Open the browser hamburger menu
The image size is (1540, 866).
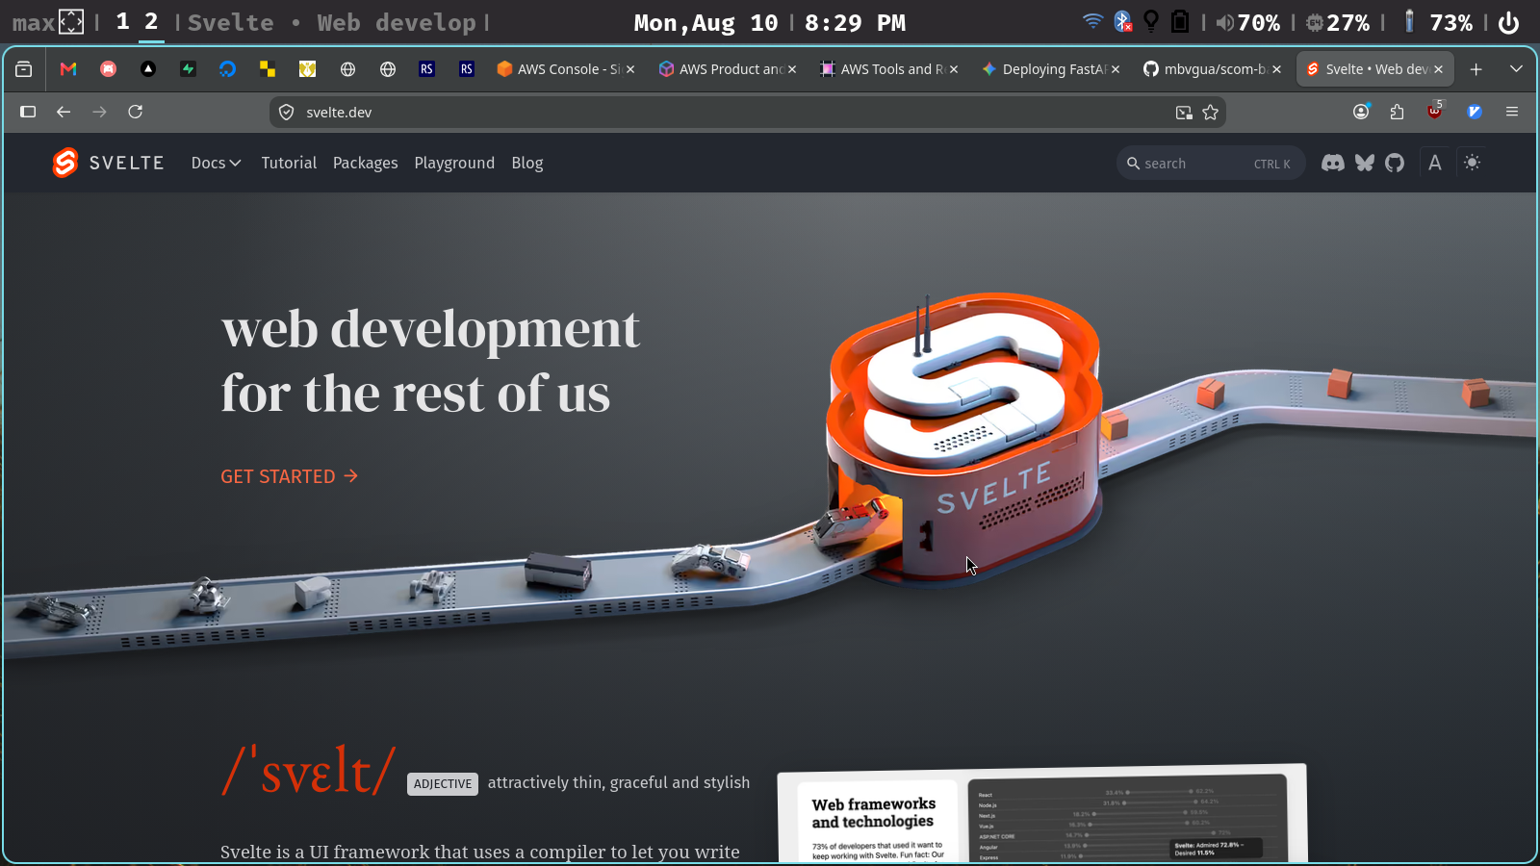point(1512,112)
